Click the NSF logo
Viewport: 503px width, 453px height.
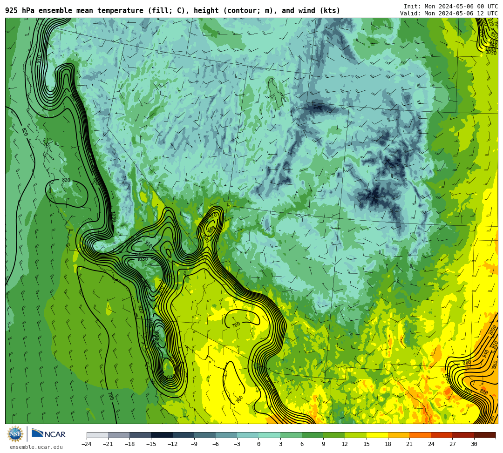pyautogui.click(x=15, y=434)
